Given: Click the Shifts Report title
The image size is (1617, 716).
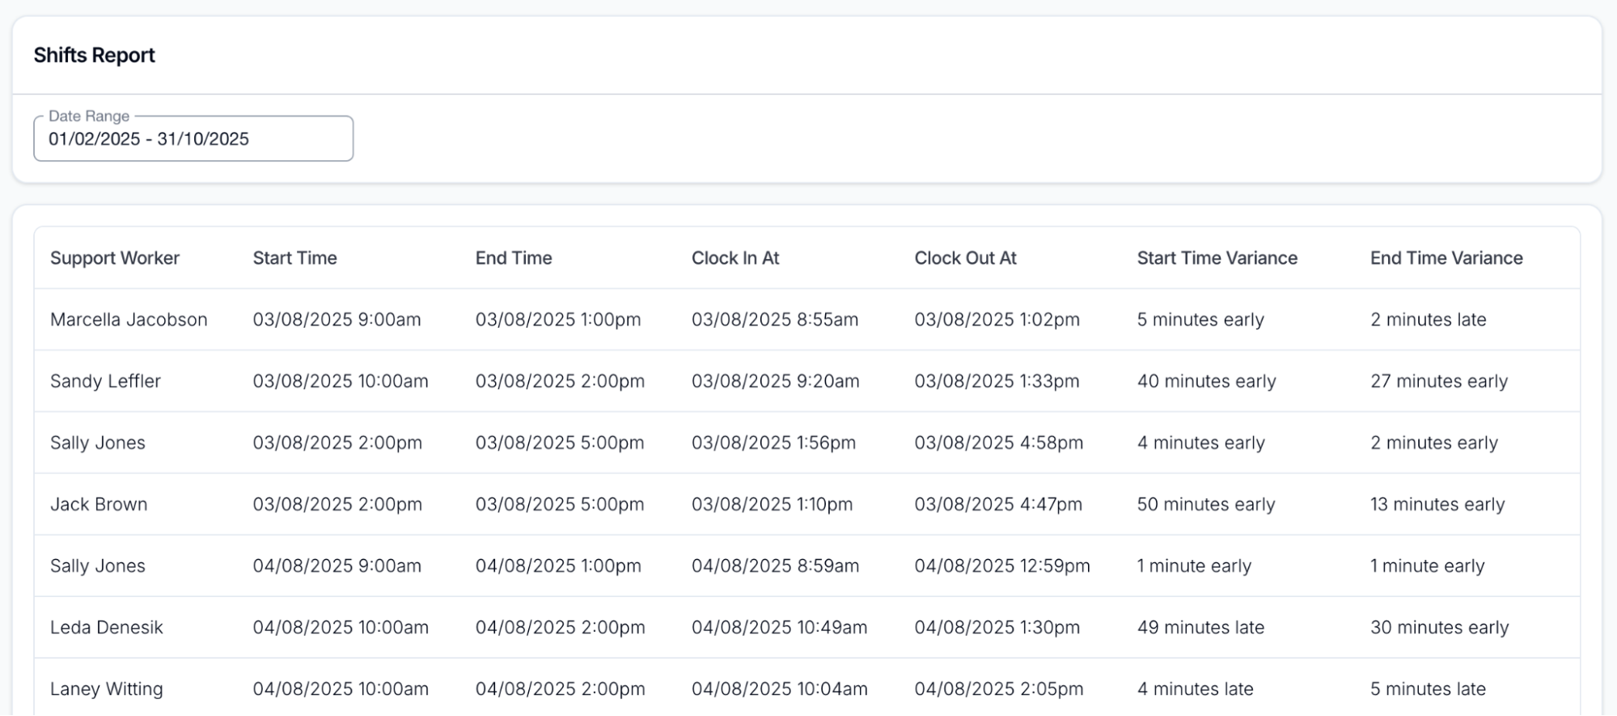Looking at the screenshot, I should (x=94, y=55).
